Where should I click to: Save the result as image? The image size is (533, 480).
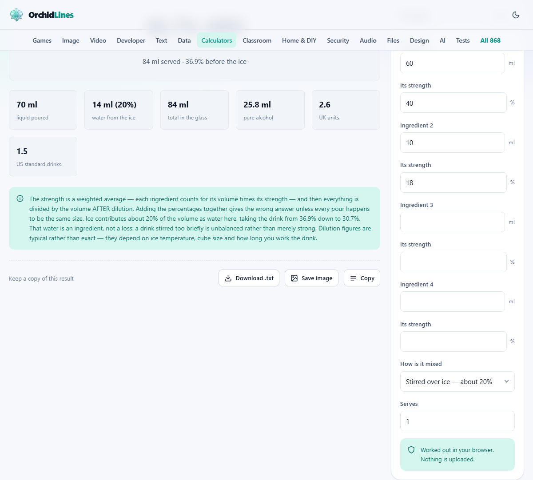[x=311, y=278]
